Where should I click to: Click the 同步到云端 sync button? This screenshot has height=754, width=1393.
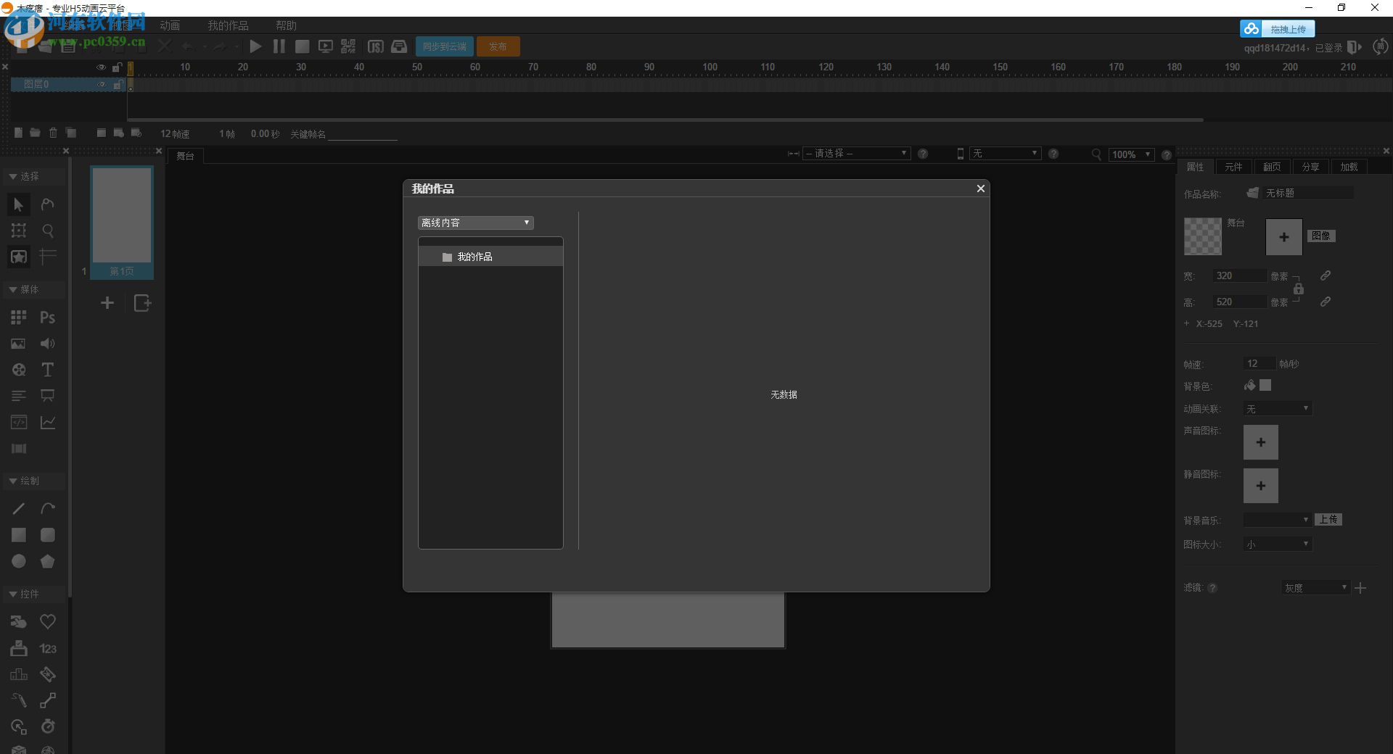click(x=444, y=46)
